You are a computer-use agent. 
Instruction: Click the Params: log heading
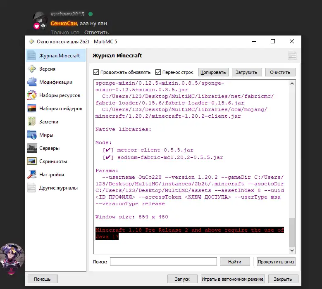(x=107, y=171)
